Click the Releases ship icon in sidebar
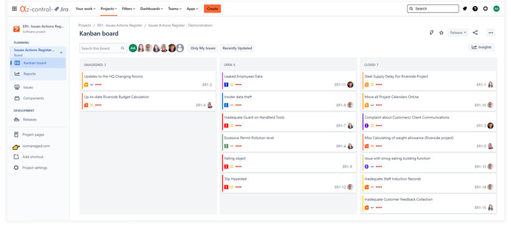 pos(17,119)
